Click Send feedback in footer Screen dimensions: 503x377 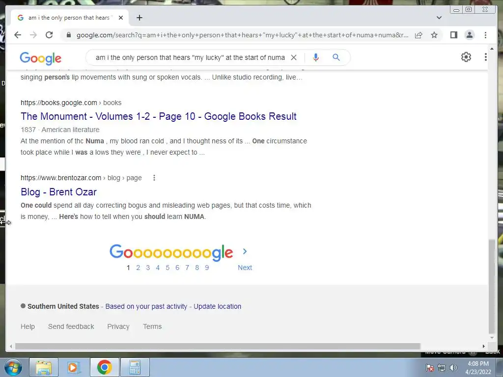(71, 326)
